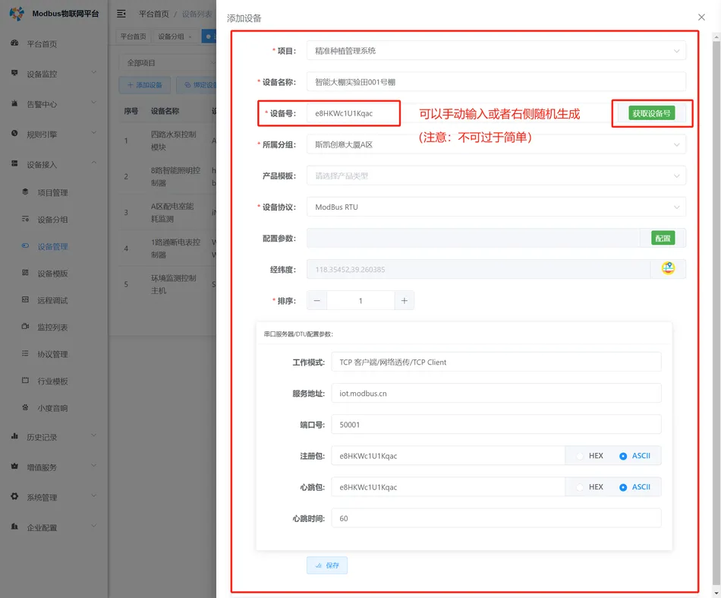Viewport: 721px width, 598px height.
Task: Click the map picker icon beside 经纬度
Action: point(667,268)
